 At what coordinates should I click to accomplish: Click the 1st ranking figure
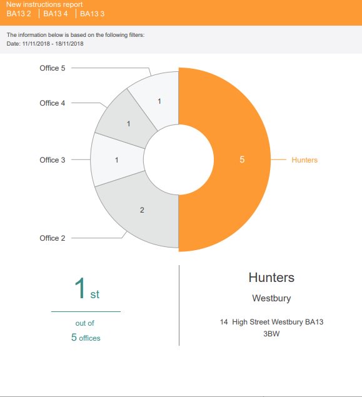87,288
